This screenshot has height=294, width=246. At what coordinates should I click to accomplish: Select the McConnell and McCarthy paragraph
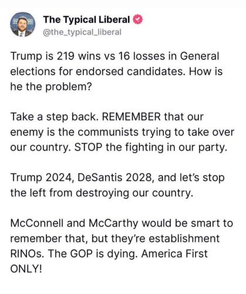(x=122, y=246)
